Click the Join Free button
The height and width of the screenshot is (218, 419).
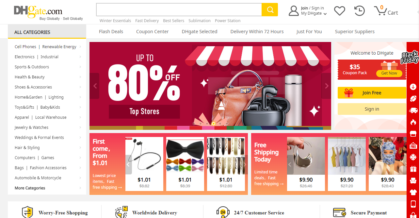372,93
